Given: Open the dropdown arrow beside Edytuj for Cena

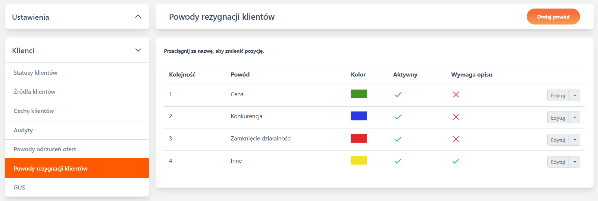Looking at the screenshot, I should click(574, 95).
